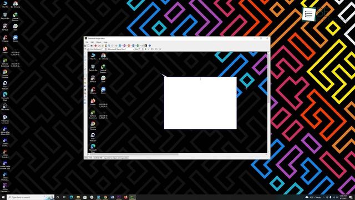The image size is (355, 200).
Task: Select the Firefox desktop icon
Action: pos(5,50)
